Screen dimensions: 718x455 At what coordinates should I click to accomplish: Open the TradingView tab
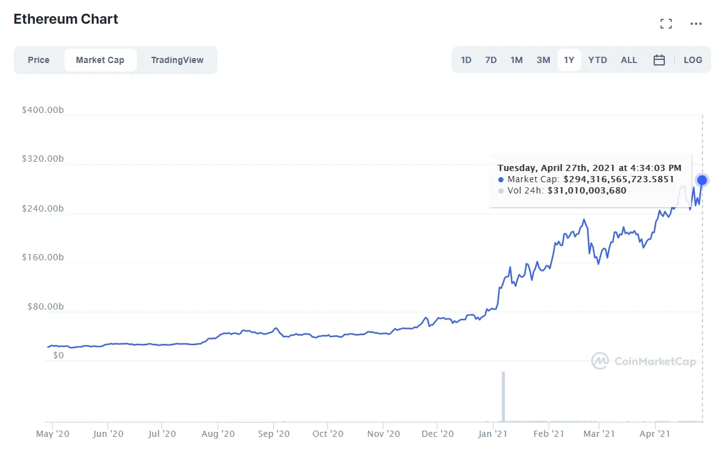click(177, 60)
